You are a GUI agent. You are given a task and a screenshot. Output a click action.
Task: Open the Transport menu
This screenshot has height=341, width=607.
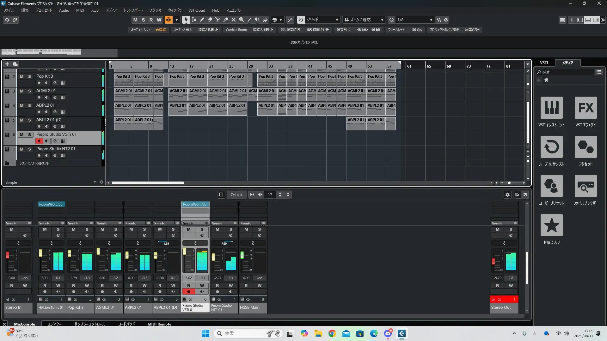[x=133, y=10]
